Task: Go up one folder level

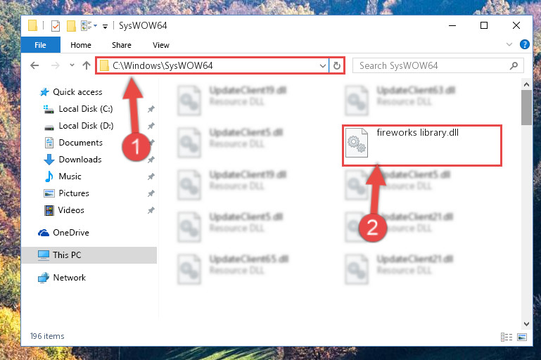Action: [x=87, y=65]
